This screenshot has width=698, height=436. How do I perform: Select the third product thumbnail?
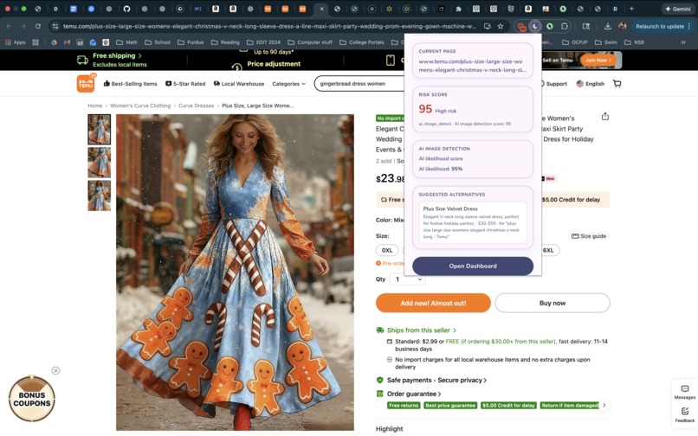pos(99,196)
